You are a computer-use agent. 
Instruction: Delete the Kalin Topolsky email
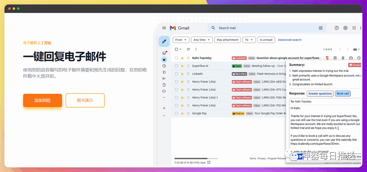click(343, 58)
